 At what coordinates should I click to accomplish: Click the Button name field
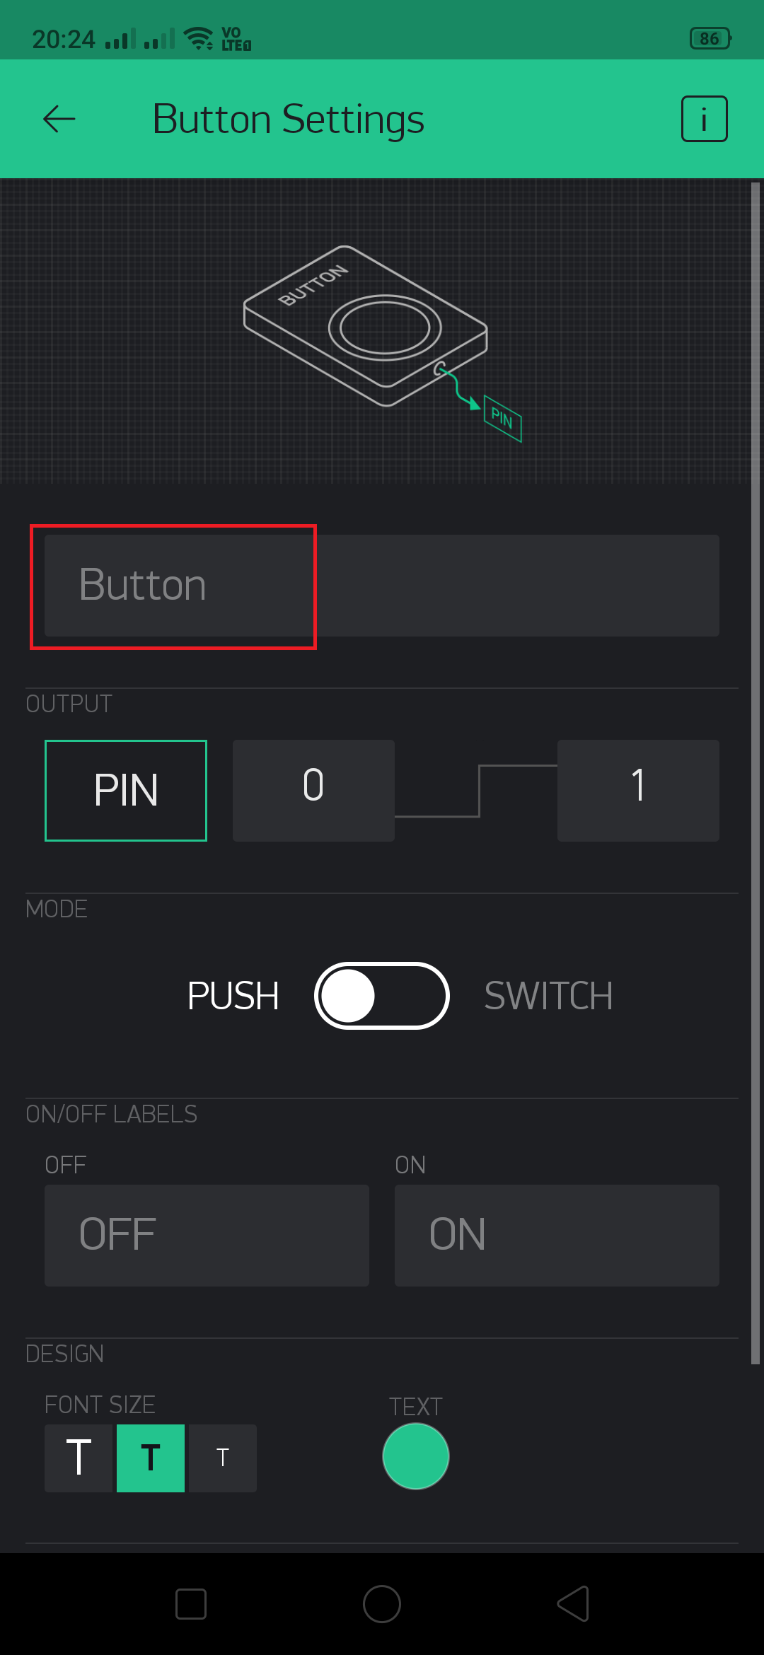tap(382, 586)
